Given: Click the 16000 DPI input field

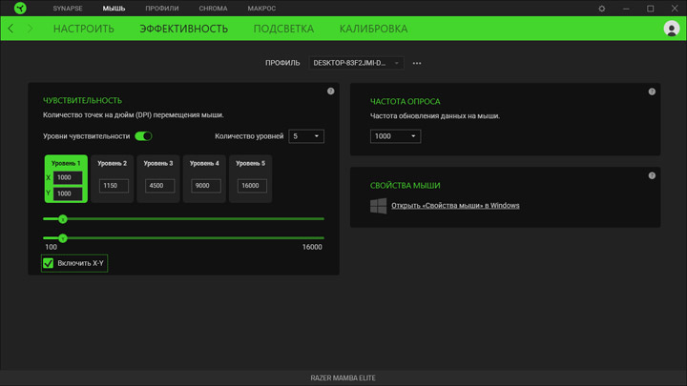Looking at the screenshot, I should pos(252,186).
